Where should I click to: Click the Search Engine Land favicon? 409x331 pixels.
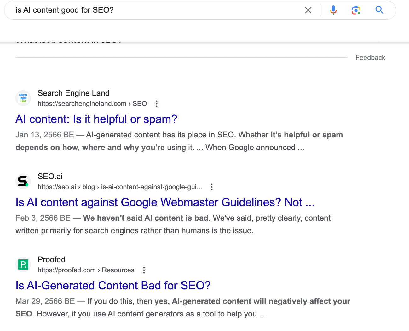pyautogui.click(x=23, y=98)
